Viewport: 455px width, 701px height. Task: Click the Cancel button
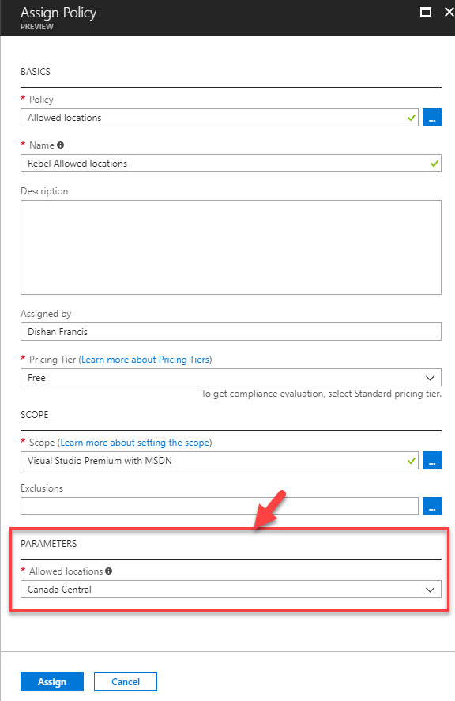tap(125, 681)
